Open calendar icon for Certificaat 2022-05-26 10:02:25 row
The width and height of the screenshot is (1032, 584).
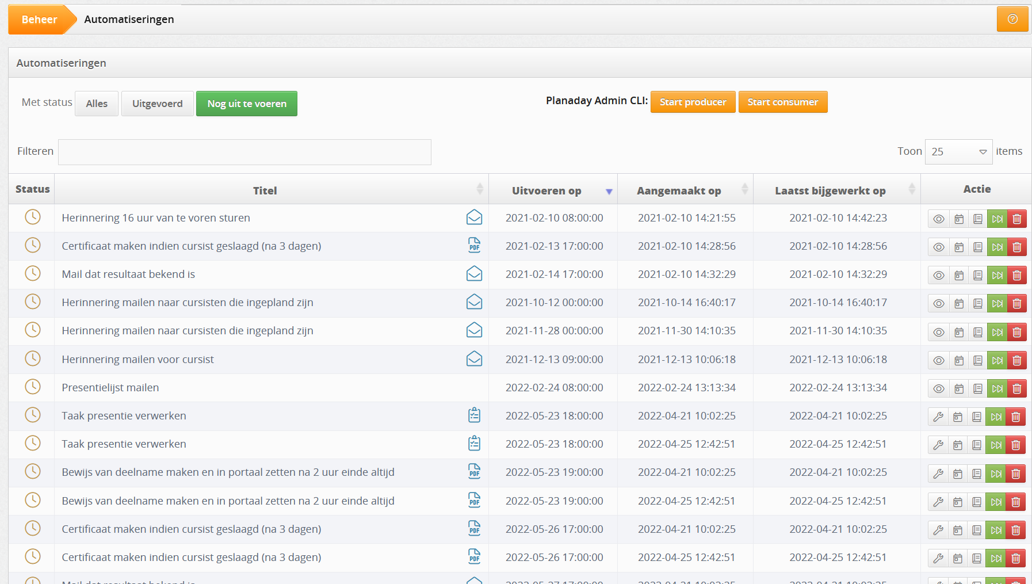tap(958, 530)
